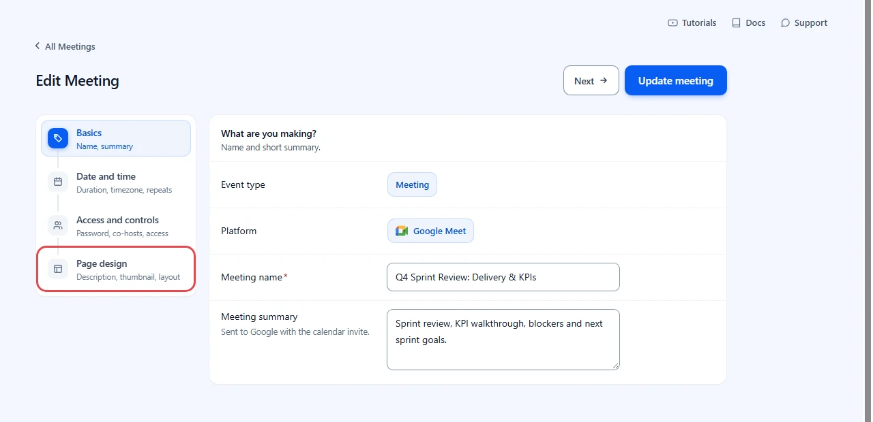The width and height of the screenshot is (873, 422).
Task: Click 'Sent to Google with the calendar invite.'
Action: tap(295, 332)
